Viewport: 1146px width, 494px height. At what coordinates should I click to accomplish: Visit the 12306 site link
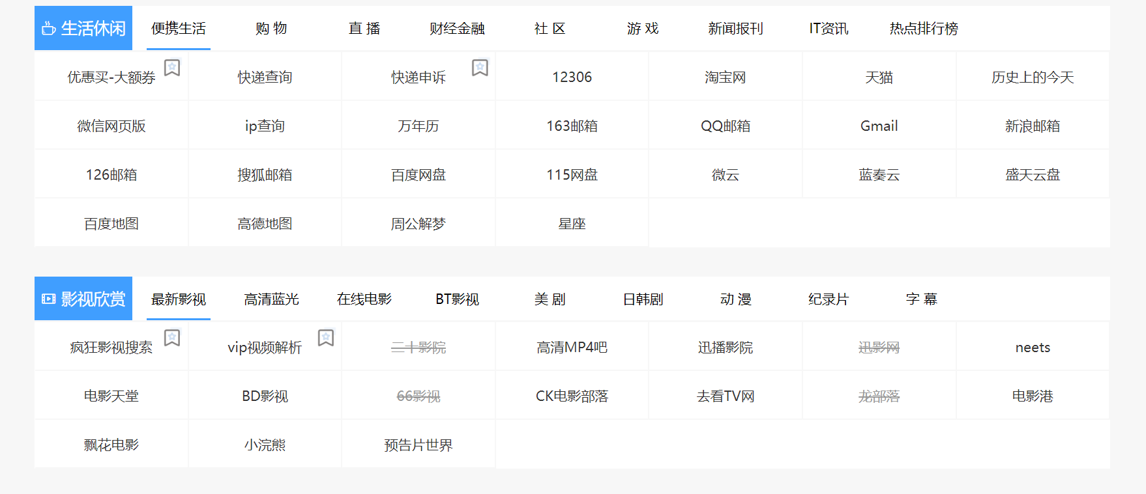point(572,77)
